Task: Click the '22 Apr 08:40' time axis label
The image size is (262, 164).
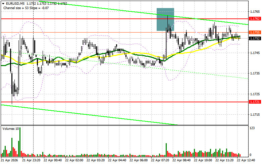Action: [x=181, y=160]
